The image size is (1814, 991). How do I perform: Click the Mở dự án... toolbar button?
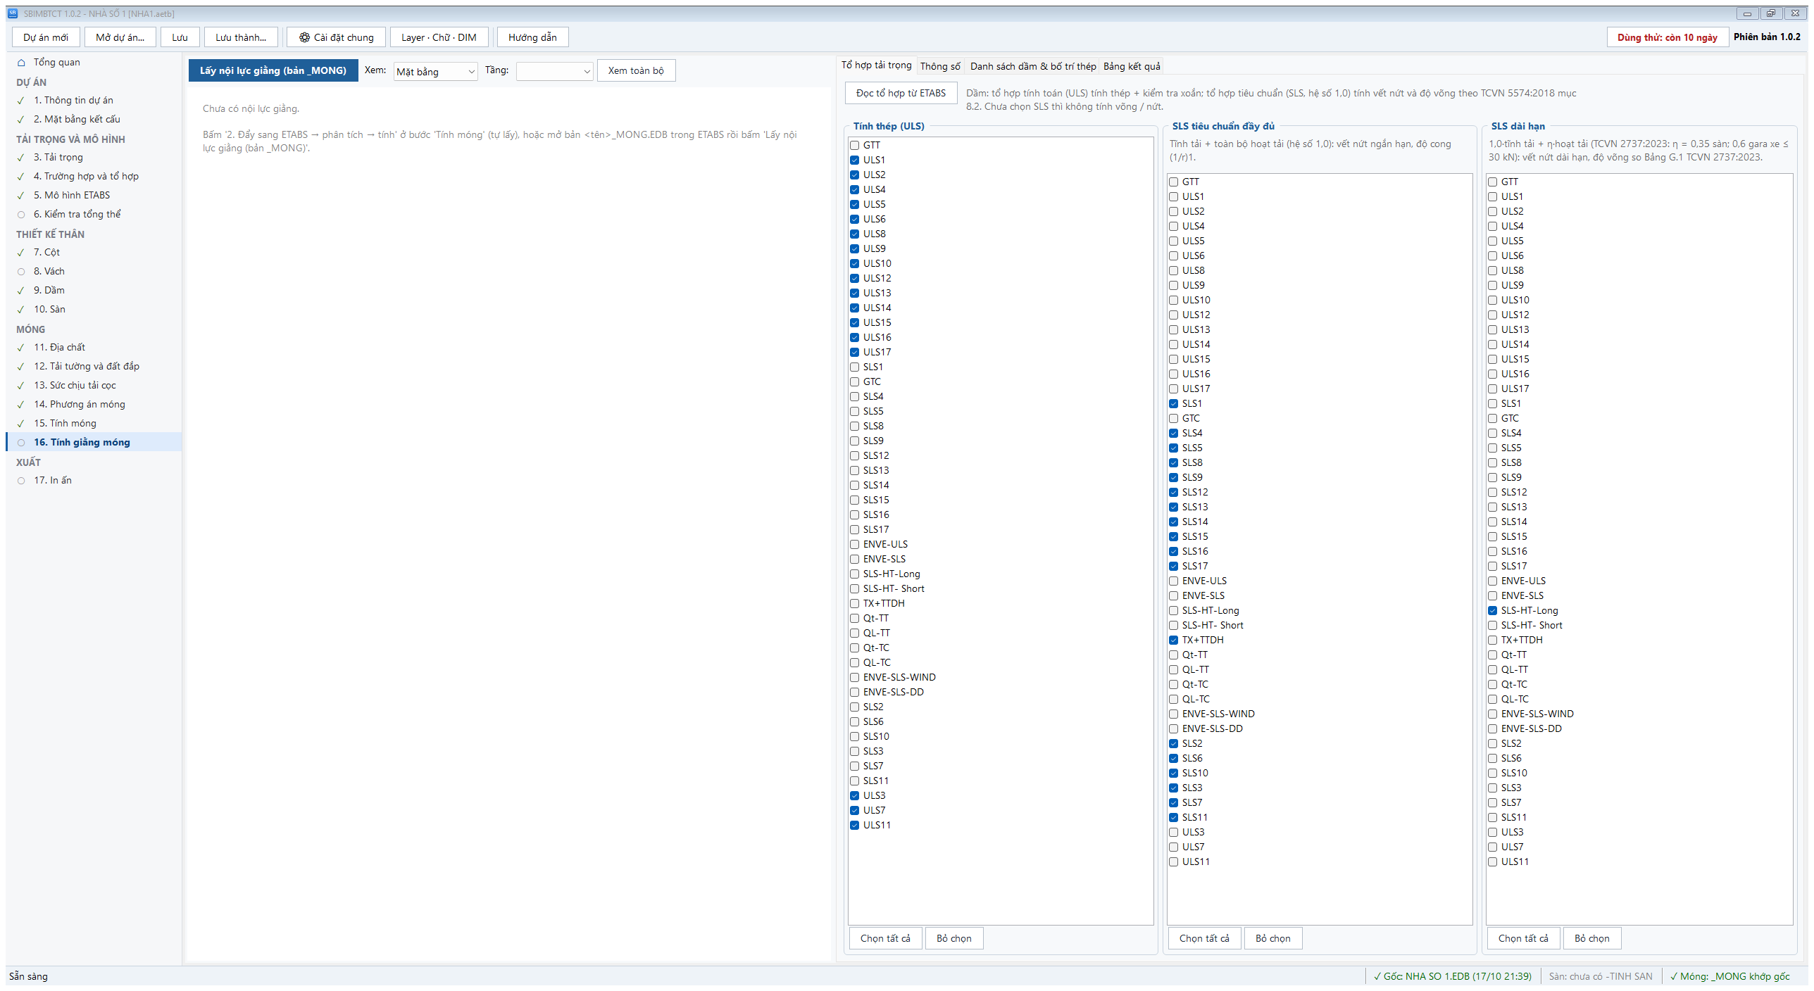tap(120, 37)
